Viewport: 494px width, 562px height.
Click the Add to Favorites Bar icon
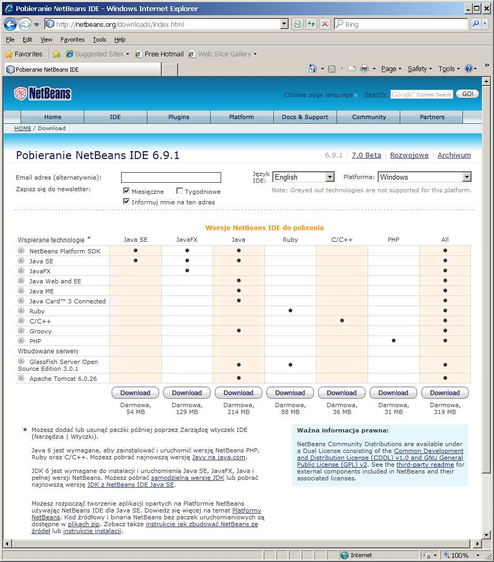56,54
